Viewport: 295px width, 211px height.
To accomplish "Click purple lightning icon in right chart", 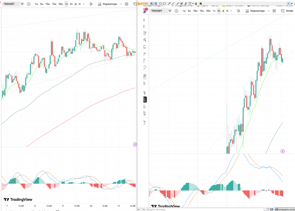I will coord(283,151).
